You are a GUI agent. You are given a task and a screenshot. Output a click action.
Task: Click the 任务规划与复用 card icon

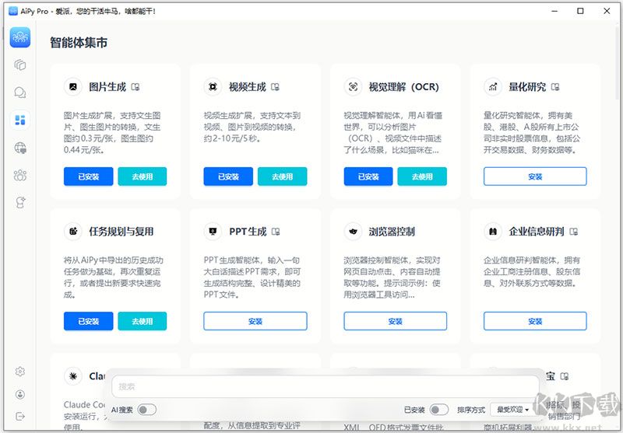coord(73,231)
